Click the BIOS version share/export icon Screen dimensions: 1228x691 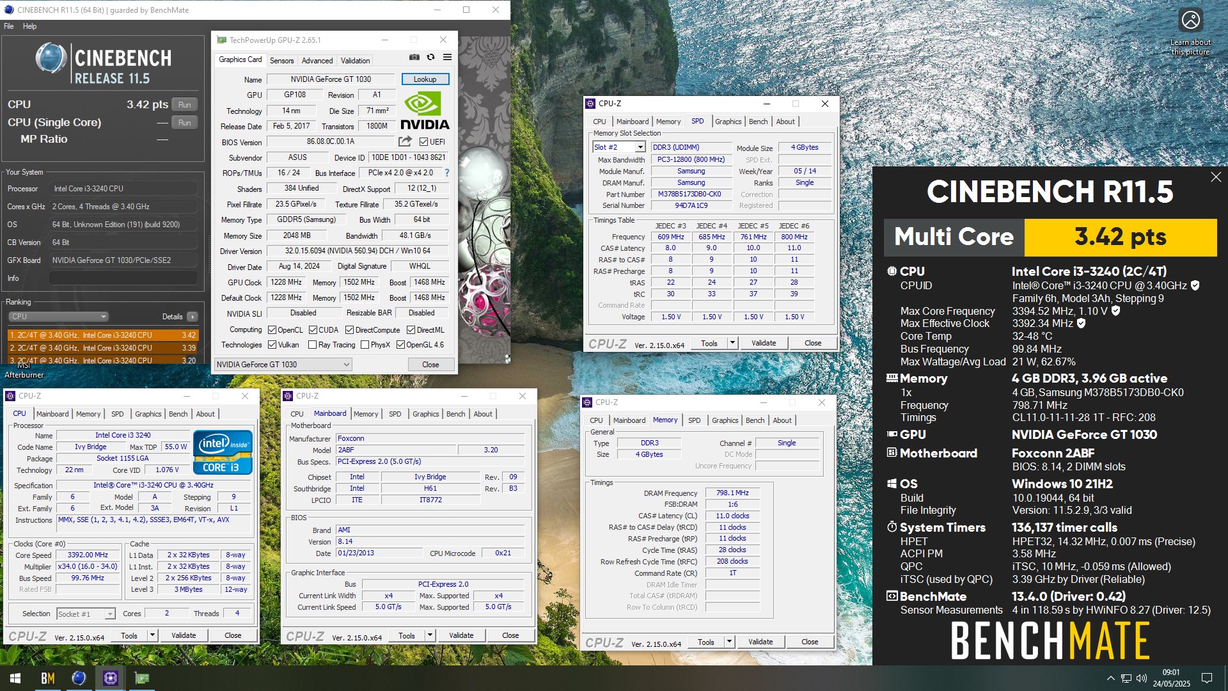pyautogui.click(x=405, y=141)
